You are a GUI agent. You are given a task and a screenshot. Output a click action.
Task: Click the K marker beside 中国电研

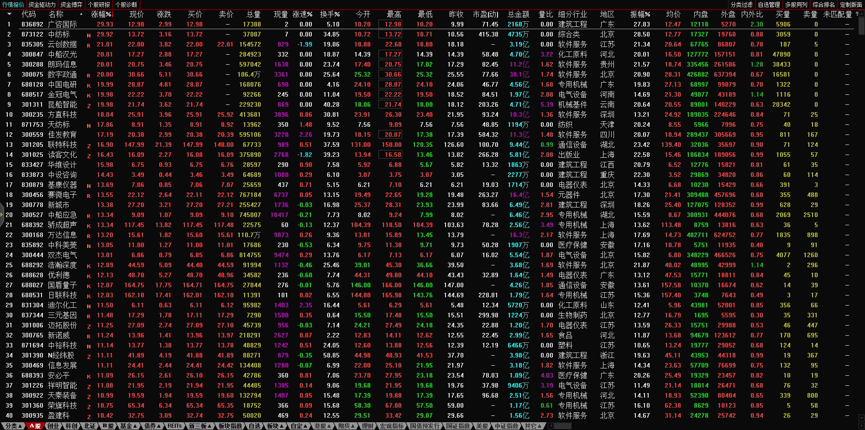(x=89, y=85)
